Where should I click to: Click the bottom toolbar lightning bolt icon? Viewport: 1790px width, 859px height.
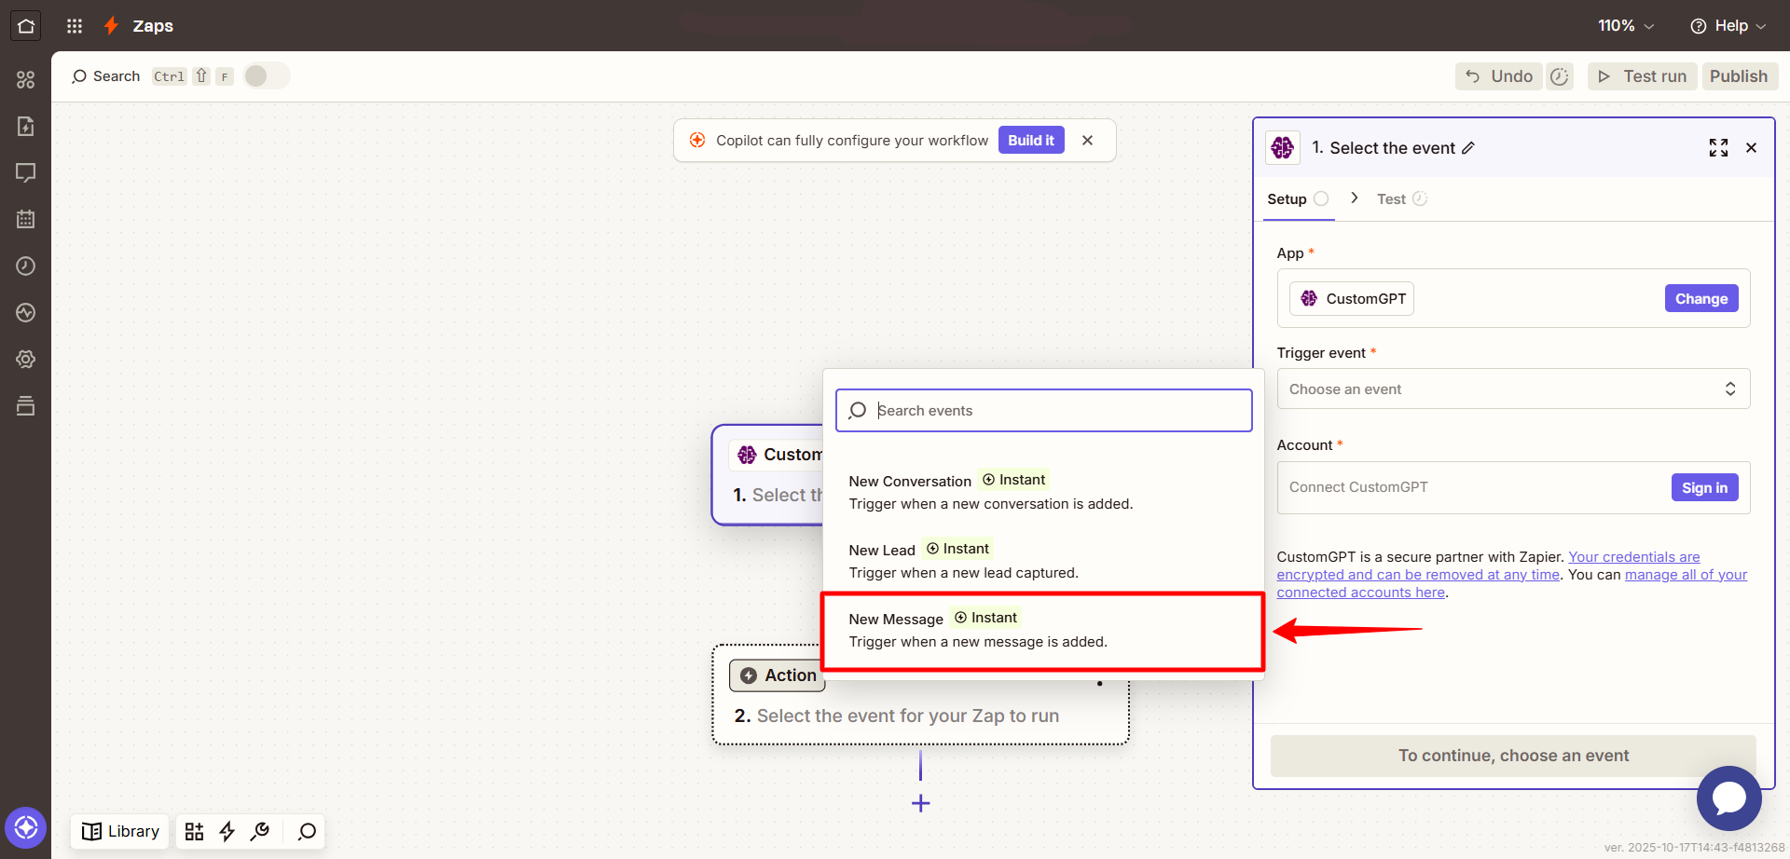227,831
